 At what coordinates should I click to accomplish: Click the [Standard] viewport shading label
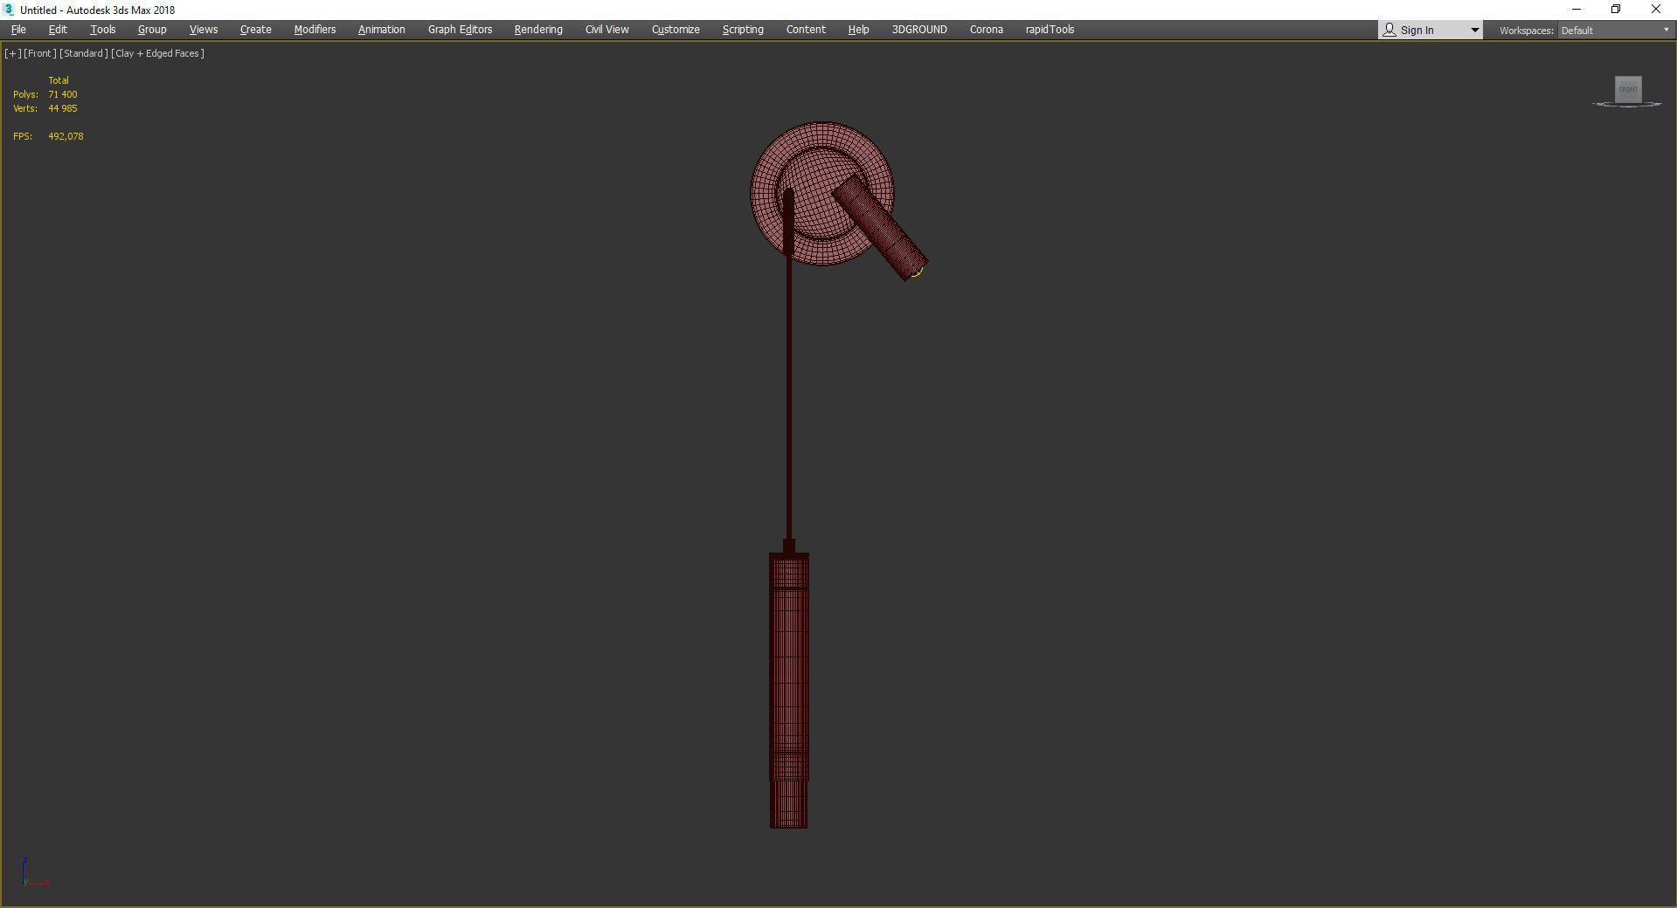click(84, 53)
